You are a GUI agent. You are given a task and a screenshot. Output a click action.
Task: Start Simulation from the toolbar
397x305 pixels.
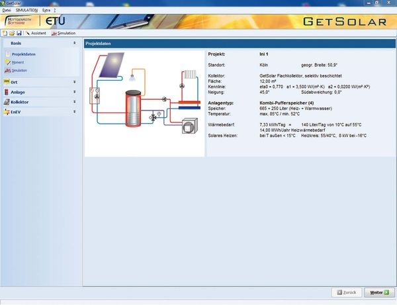click(x=64, y=33)
